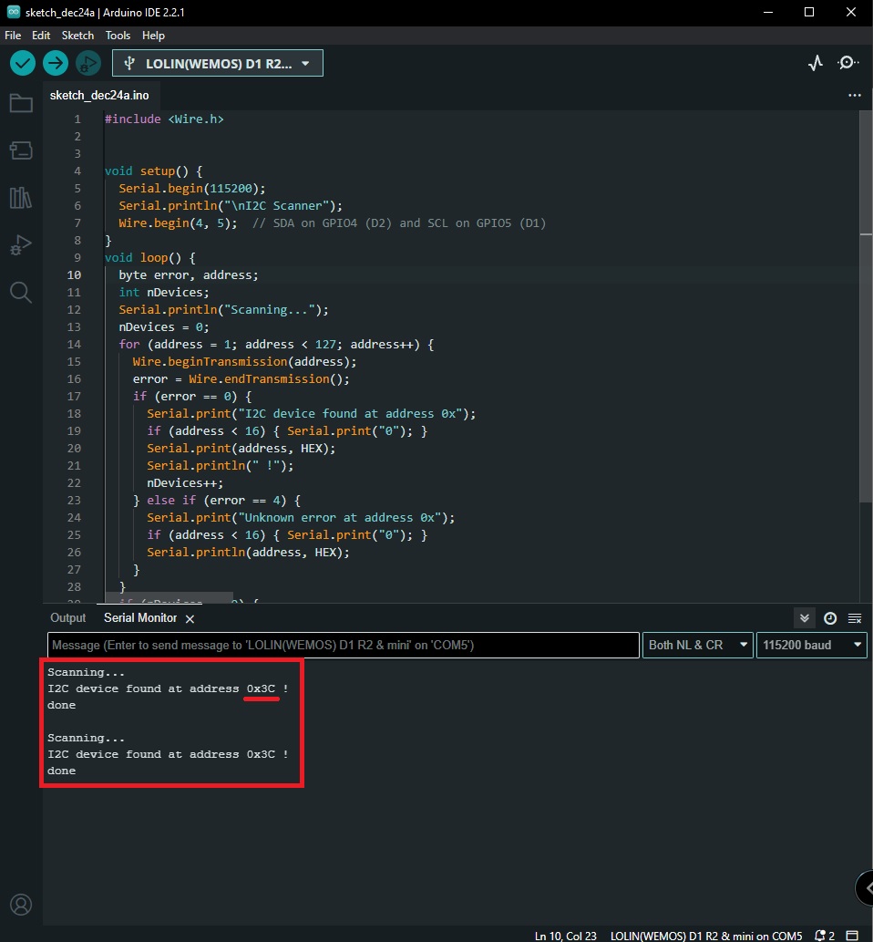Select the Serial Monitor tab
Image resolution: width=873 pixels, height=942 pixels.
(x=140, y=618)
